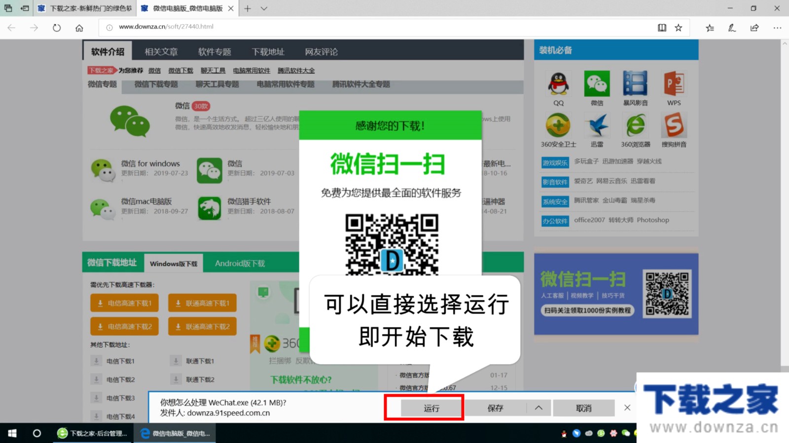This screenshot has width=789, height=443.
Task: Click the Windows Start button
Action: [12, 433]
